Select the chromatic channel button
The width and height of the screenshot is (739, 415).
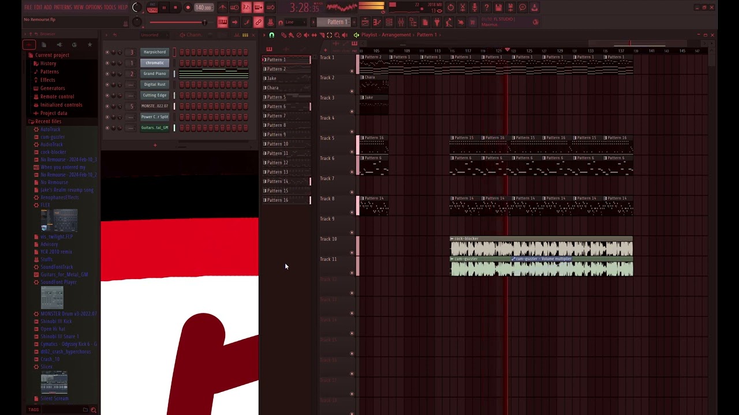click(x=155, y=63)
